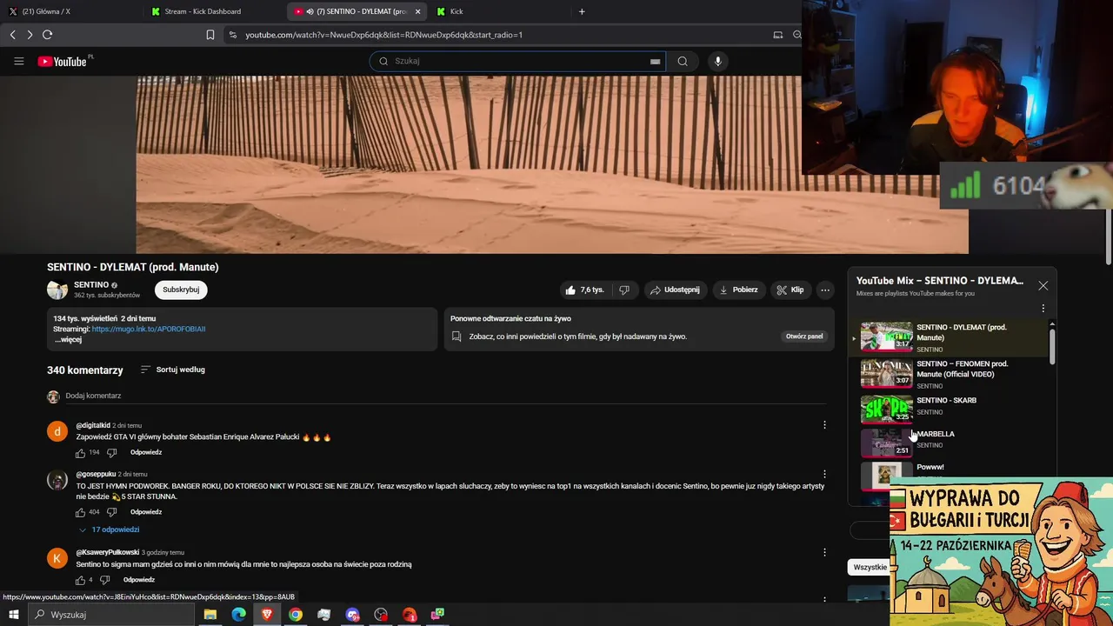Reload the page with the refresh icon
1113x626 pixels.
pos(47,35)
